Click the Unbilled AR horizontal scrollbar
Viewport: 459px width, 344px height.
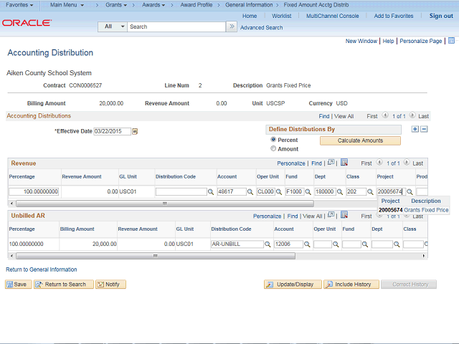(x=156, y=256)
